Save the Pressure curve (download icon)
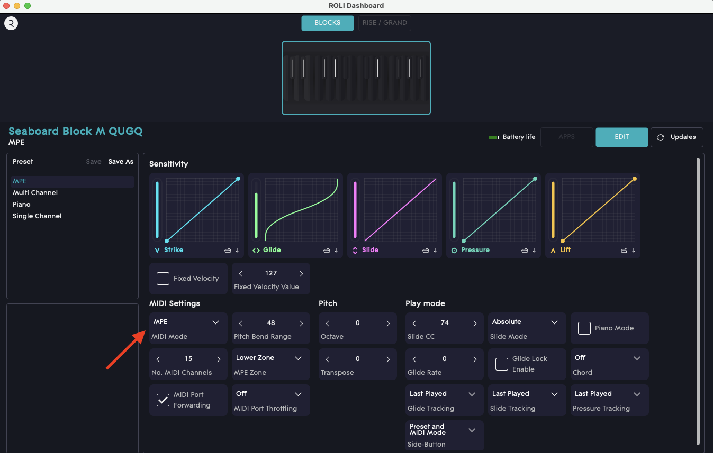 (x=534, y=251)
